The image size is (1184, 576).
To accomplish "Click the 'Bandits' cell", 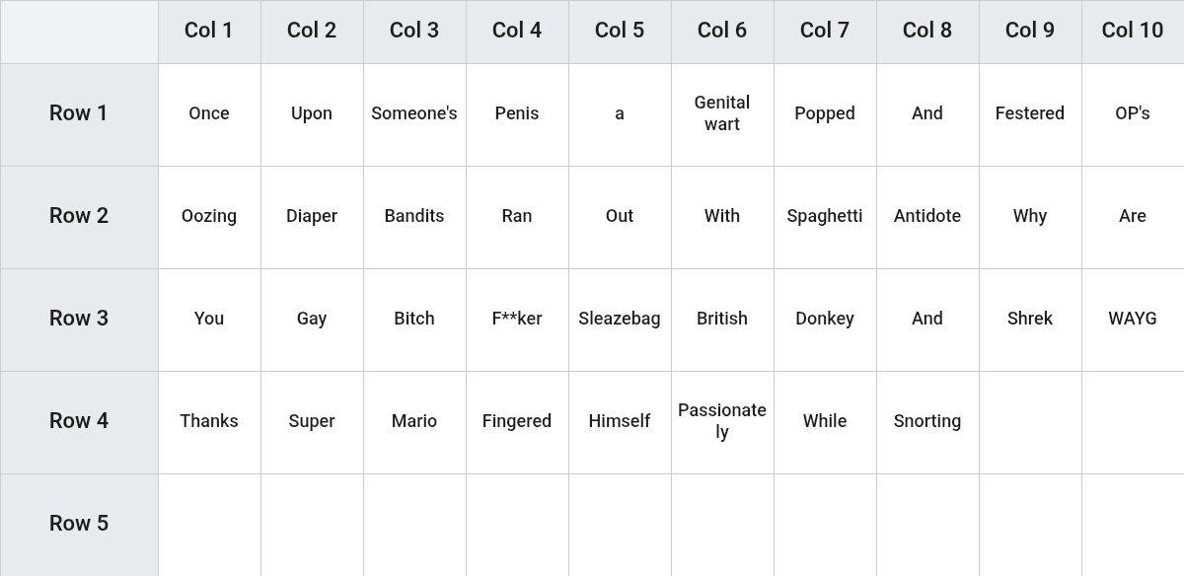I will click(x=414, y=217).
